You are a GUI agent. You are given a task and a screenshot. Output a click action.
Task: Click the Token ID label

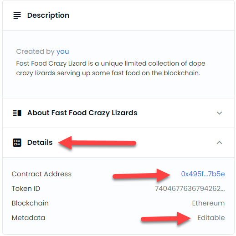coord(26,189)
